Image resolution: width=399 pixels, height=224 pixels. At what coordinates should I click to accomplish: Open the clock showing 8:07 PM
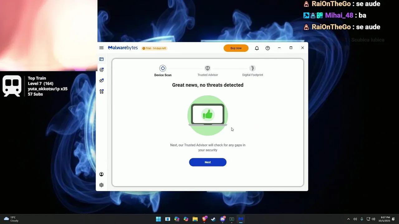tap(384, 219)
